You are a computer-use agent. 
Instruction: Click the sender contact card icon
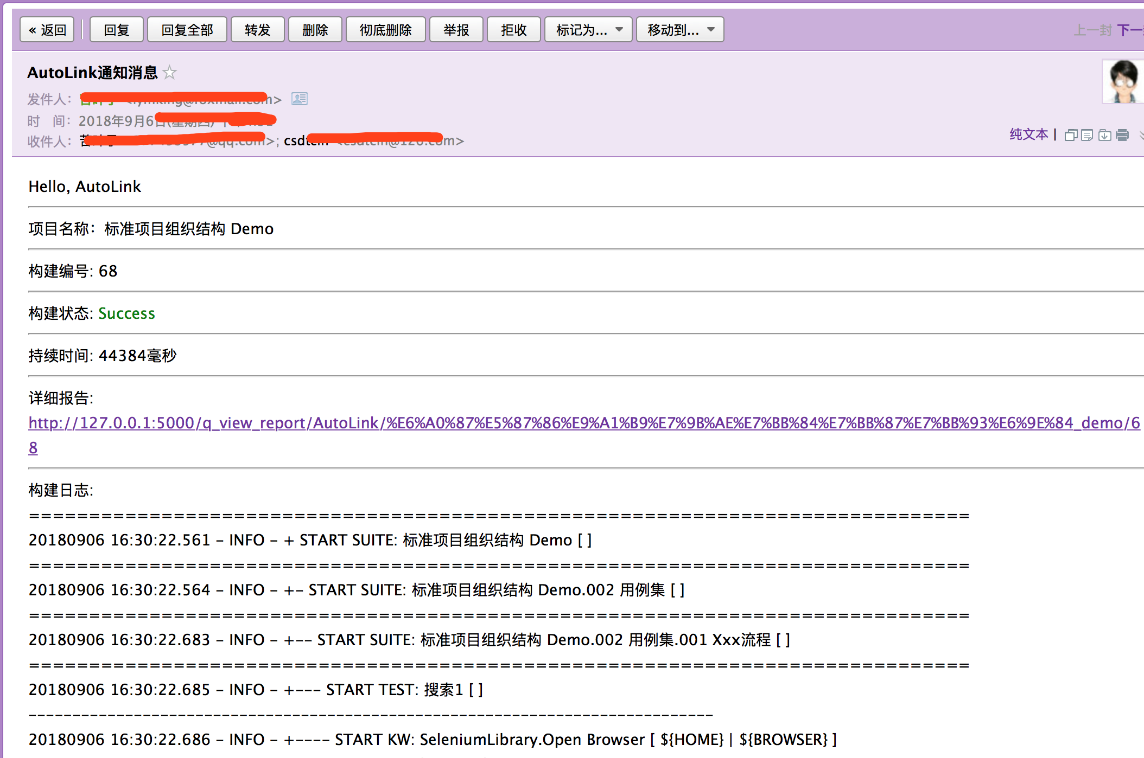pos(300,99)
